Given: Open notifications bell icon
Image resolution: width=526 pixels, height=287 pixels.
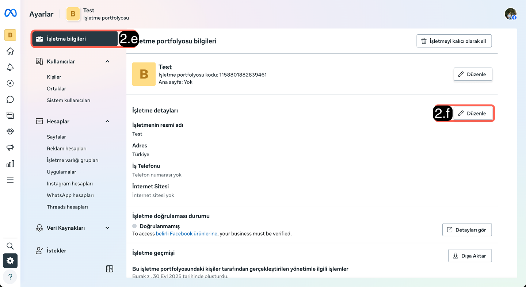Looking at the screenshot, I should 10,67.
